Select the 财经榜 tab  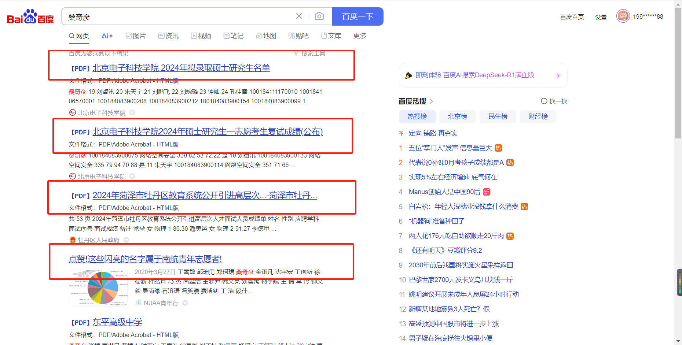pos(538,116)
